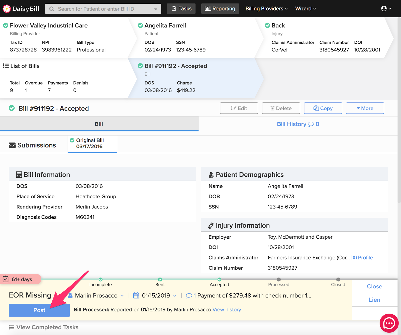Screen dimensions: 401x335
Task: Click the Edit button
Action: (239, 108)
